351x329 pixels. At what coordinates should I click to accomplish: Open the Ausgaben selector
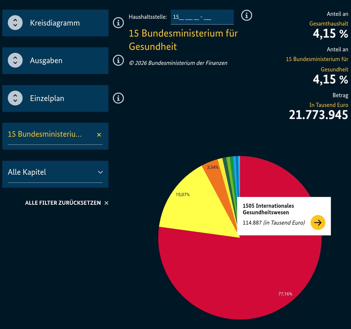[x=55, y=61]
